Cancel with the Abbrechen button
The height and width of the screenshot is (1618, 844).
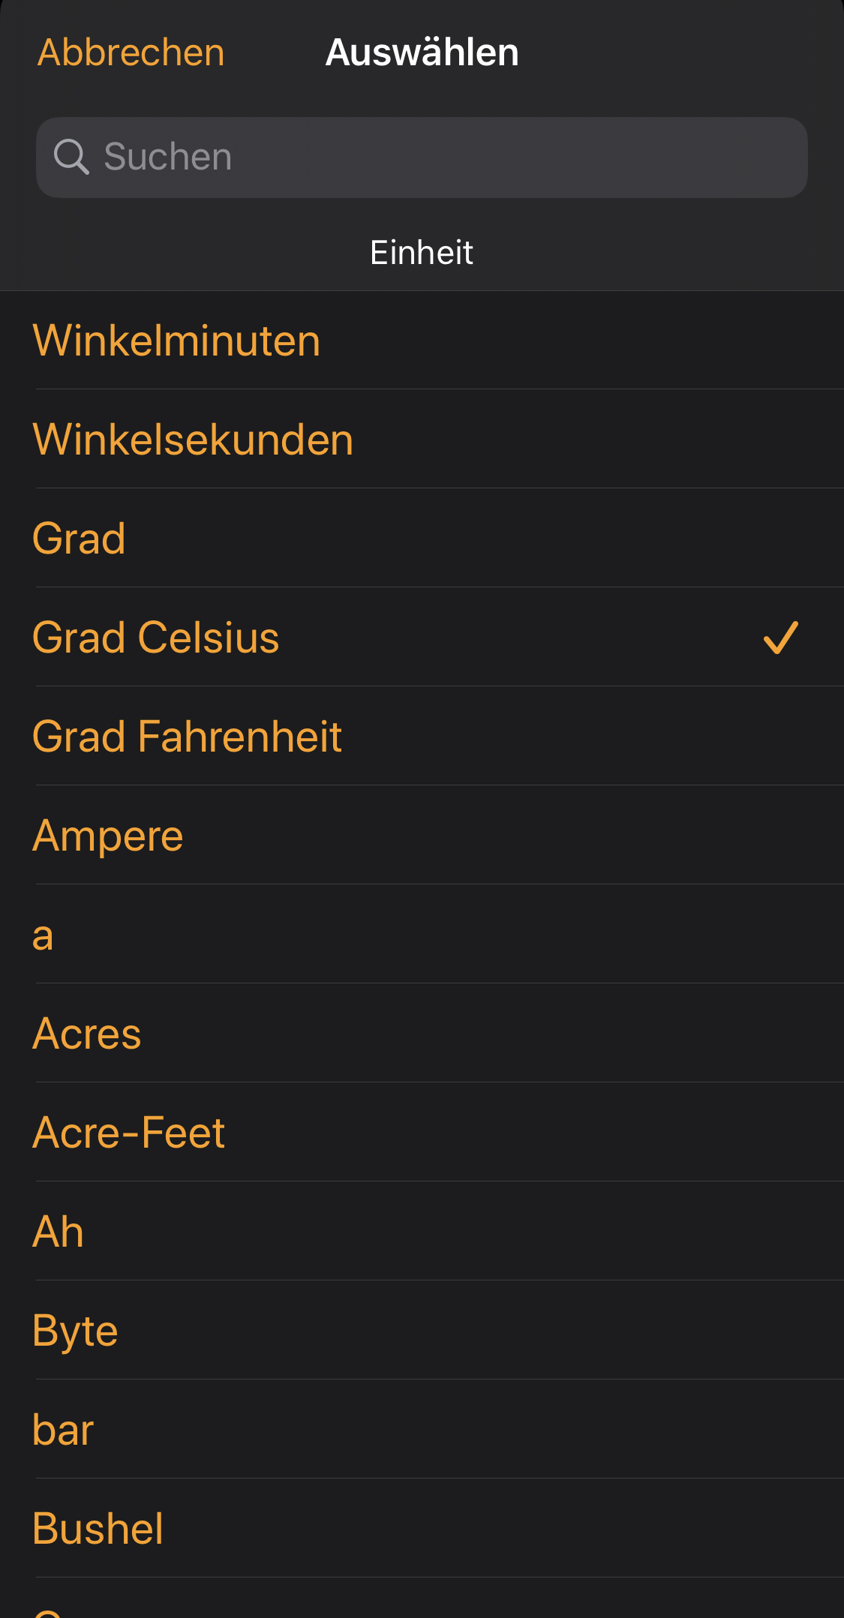pyautogui.click(x=131, y=53)
